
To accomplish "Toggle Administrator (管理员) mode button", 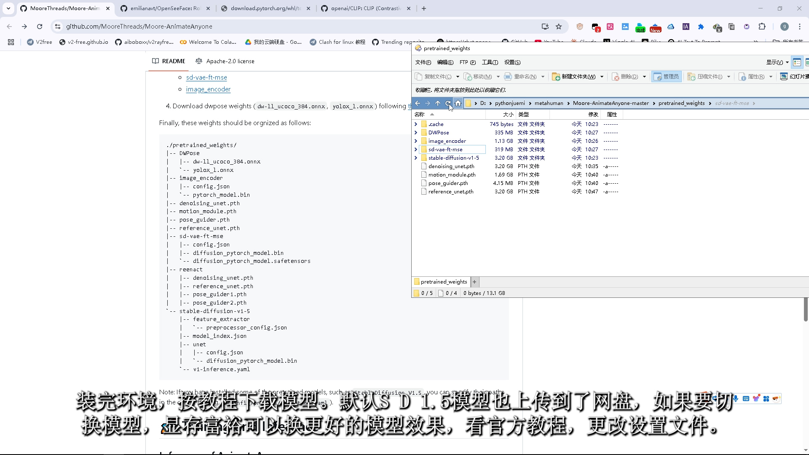I will (x=666, y=77).
